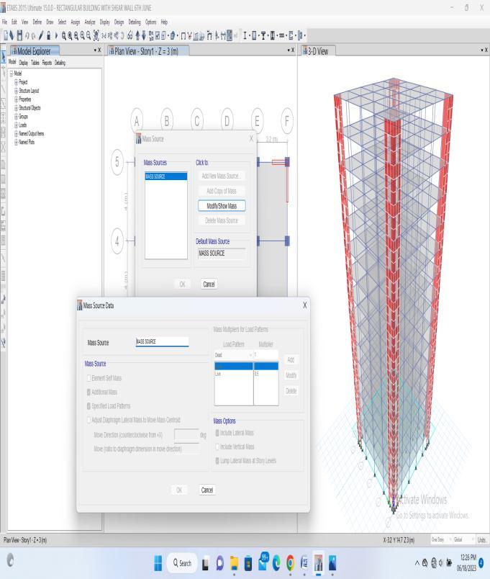Image resolution: width=490 pixels, height=579 pixels.
Task: Select the pointer tool in left sidebar
Action: tap(4, 58)
